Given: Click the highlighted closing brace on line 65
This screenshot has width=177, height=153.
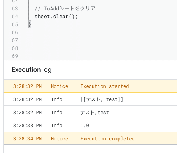Looking at the screenshot, I should coord(30,24).
